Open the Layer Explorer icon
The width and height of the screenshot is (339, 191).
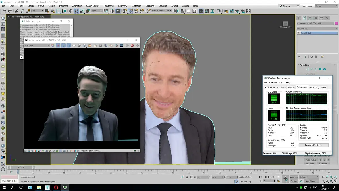point(194,11)
